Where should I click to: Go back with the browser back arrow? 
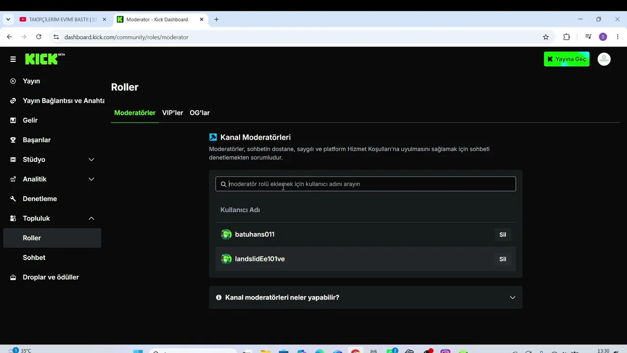pos(9,37)
